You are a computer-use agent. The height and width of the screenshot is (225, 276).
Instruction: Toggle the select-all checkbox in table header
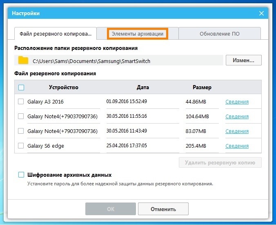(21, 87)
